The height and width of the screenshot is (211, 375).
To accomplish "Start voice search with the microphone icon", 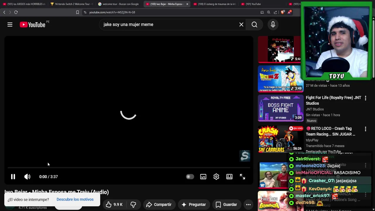I will [x=273, y=25].
